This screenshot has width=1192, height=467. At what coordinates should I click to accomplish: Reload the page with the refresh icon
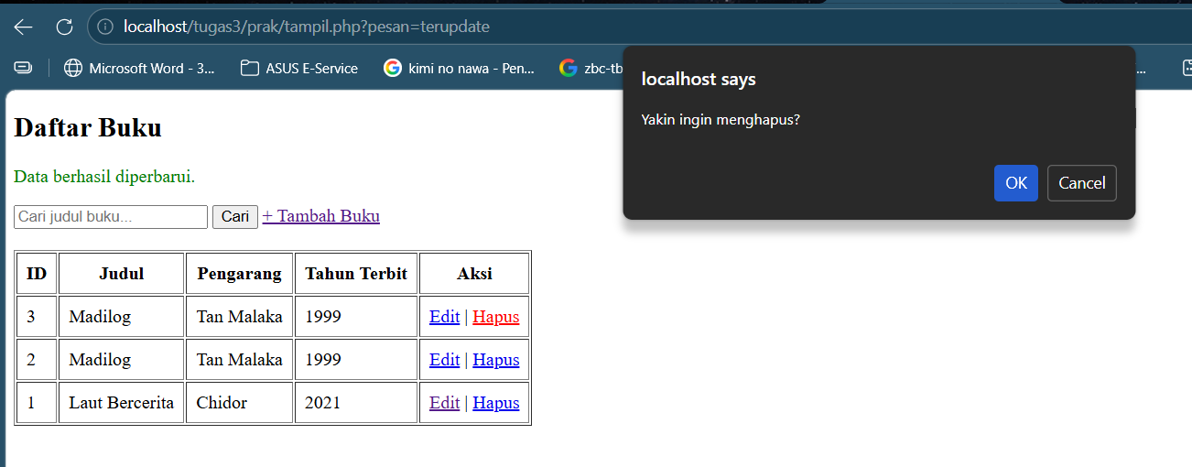[64, 27]
